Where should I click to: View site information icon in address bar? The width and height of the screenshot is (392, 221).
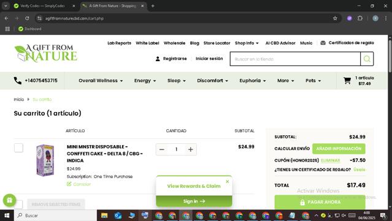pos(39,18)
